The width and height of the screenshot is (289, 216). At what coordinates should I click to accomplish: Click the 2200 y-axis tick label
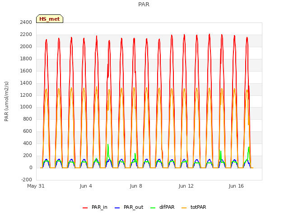[x=26, y=34]
